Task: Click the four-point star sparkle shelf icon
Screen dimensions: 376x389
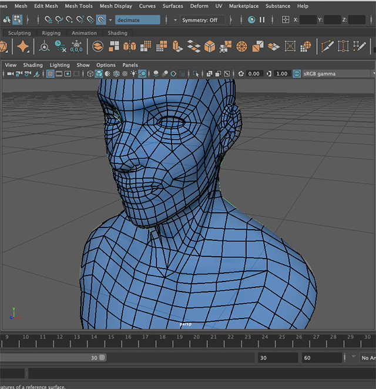Action: point(23,46)
